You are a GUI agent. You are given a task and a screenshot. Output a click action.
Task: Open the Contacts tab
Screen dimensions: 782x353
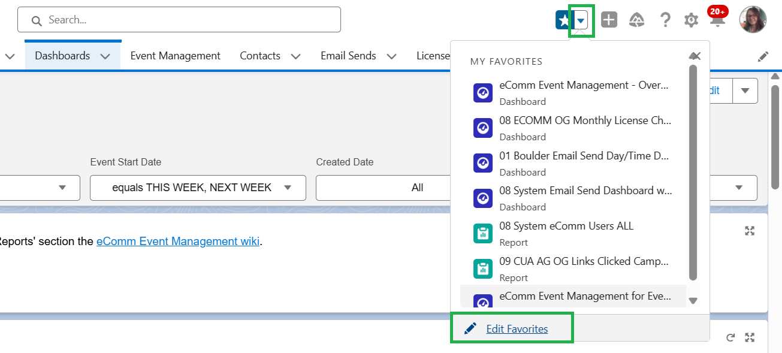coord(260,56)
